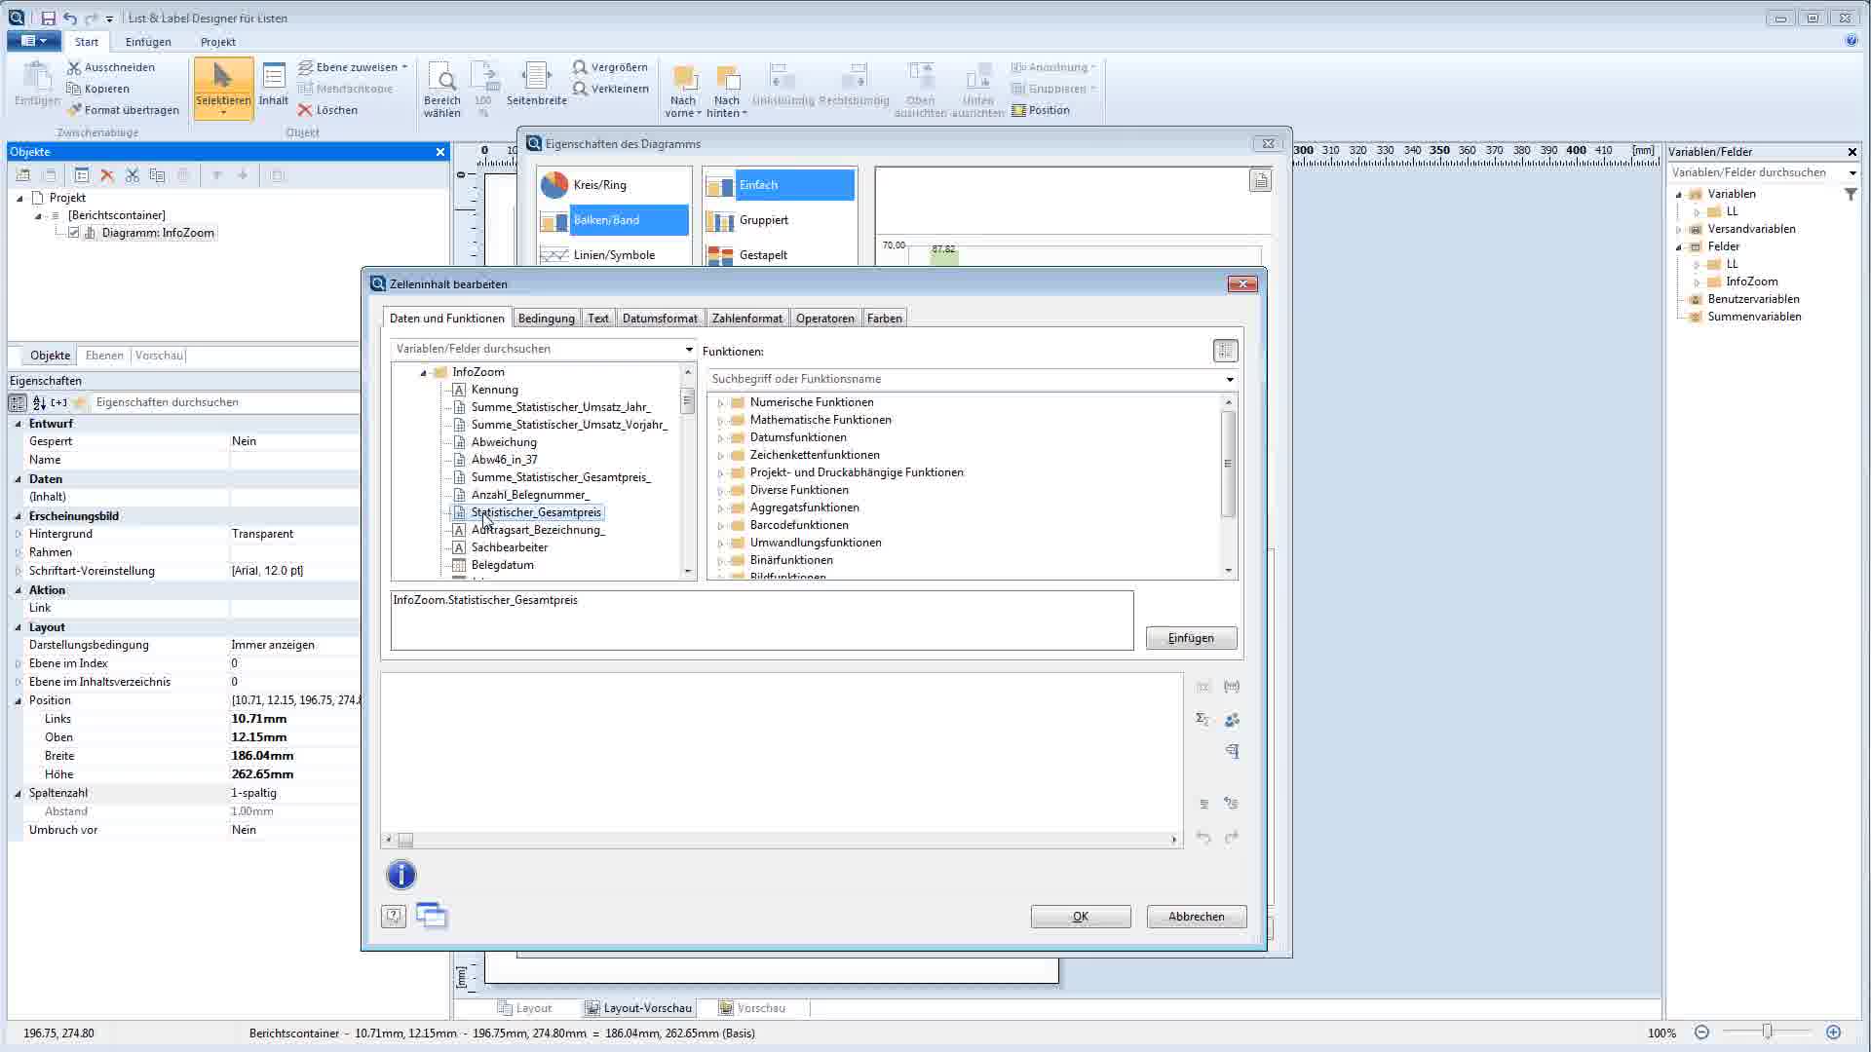Click scissors cut icon in Objekte toolbar
The height and width of the screenshot is (1052, 1871).
click(133, 175)
